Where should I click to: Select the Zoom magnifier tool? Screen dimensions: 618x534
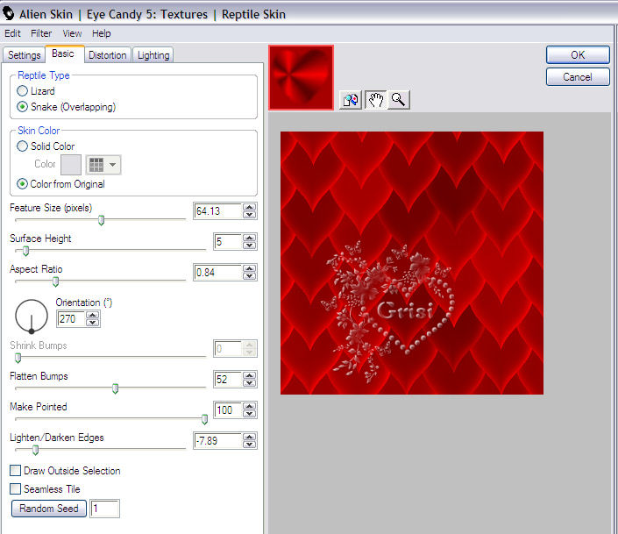[x=398, y=100]
